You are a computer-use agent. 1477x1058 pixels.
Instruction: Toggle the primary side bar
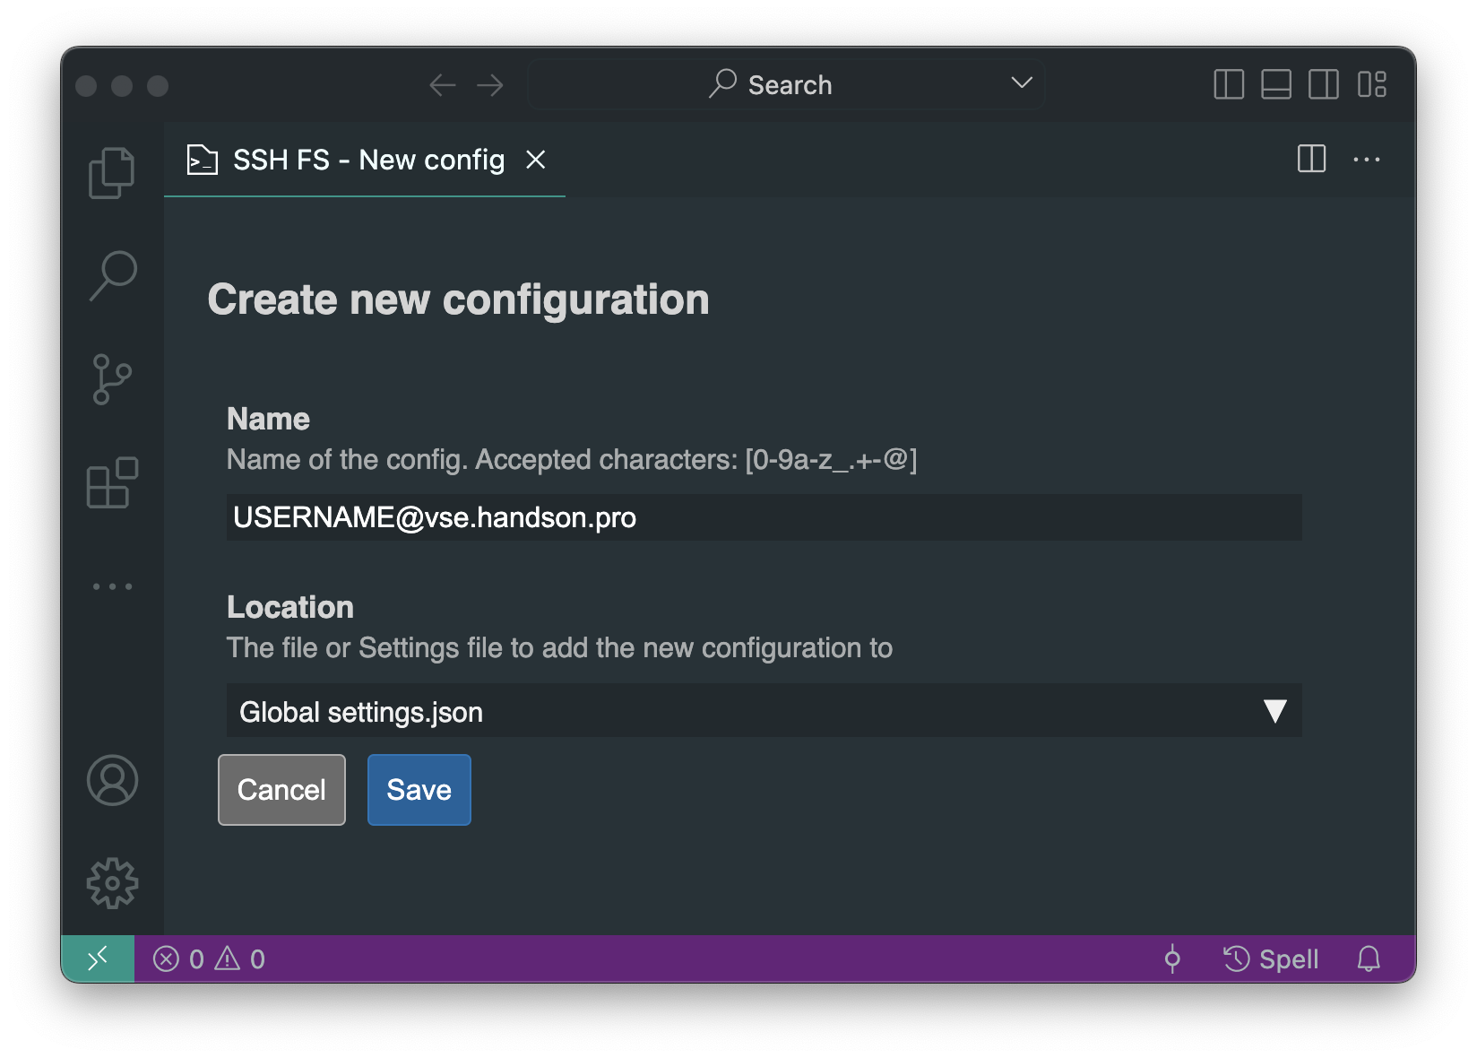click(1228, 85)
